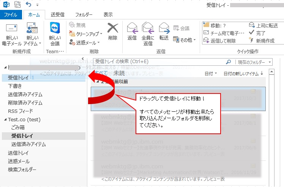Open the 迷惑メール folder in the tree
This screenshot has height=187, width=284.
19,161
